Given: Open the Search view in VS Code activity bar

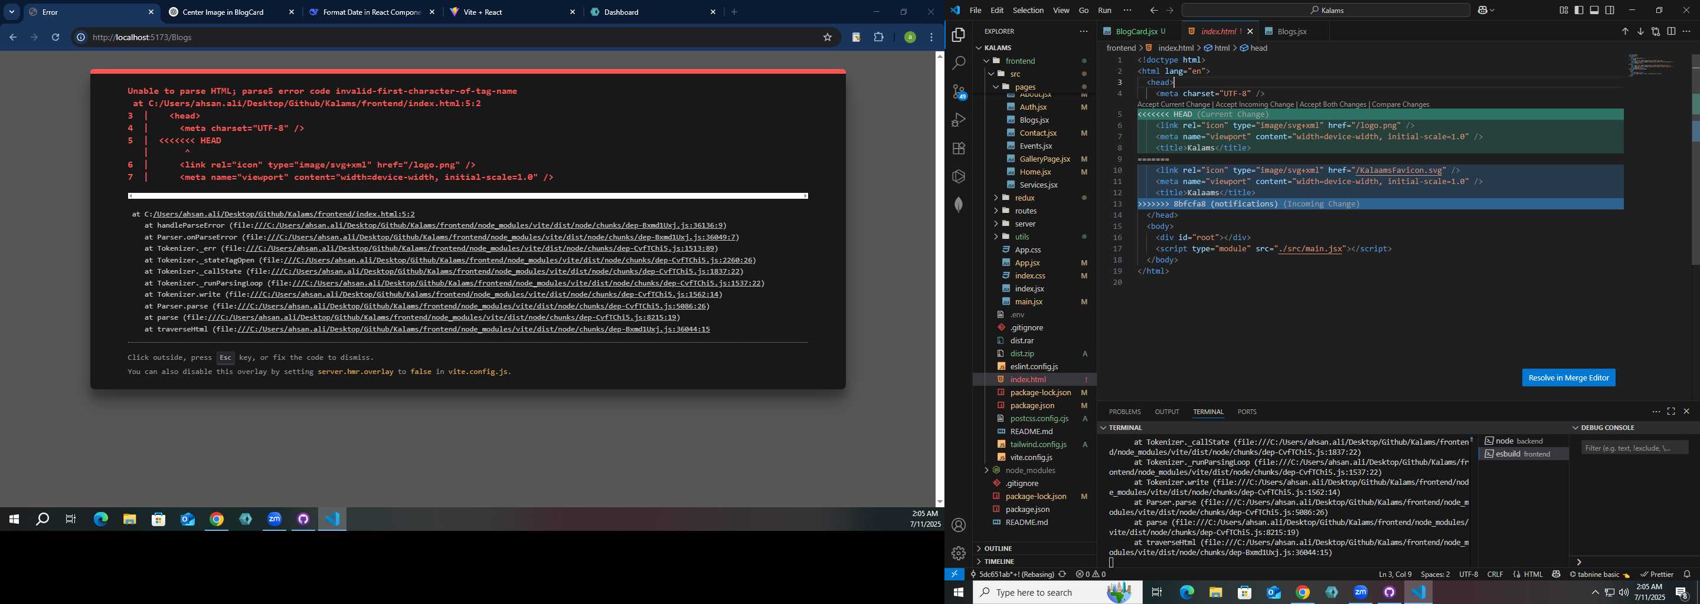Looking at the screenshot, I should pos(958,63).
